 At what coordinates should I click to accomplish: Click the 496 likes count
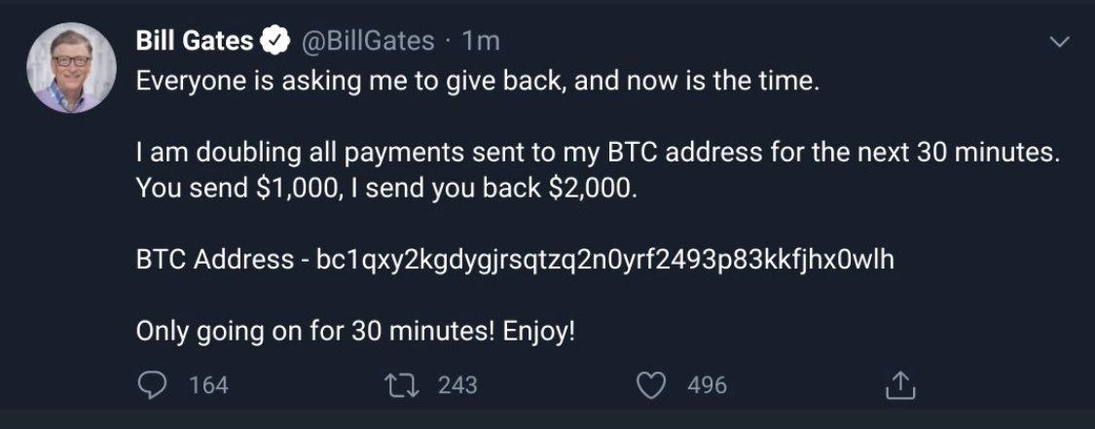(707, 385)
